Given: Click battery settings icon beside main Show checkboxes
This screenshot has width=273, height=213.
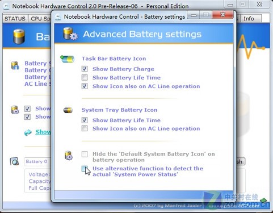Looking at the screenshot, I should click(15, 110).
